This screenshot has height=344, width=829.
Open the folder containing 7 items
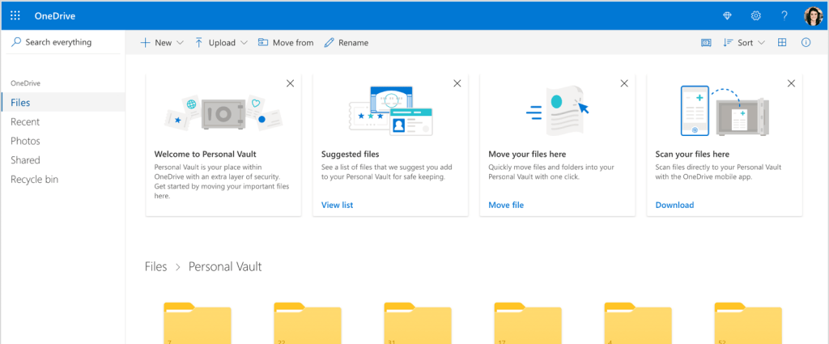click(x=198, y=323)
